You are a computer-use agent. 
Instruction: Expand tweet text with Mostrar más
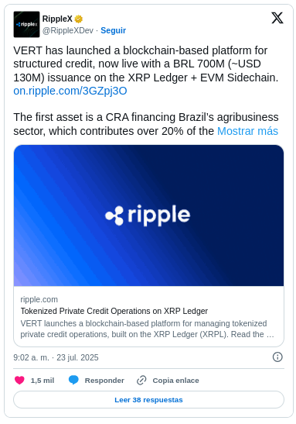tap(247, 131)
